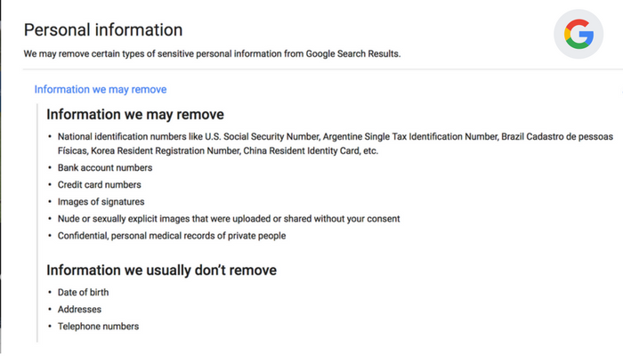Click the subtitle about Google Search Results
Viewport: 623px width, 356px height.
click(x=212, y=53)
